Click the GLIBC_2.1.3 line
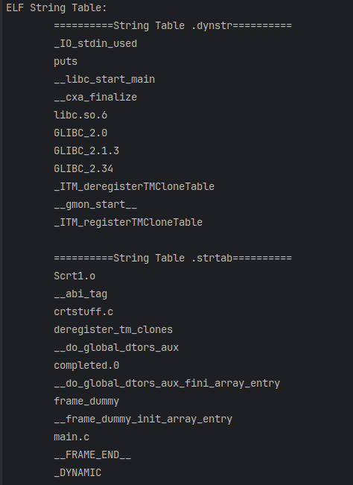 point(86,151)
